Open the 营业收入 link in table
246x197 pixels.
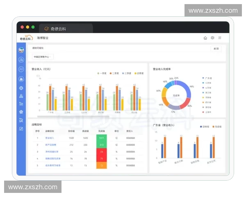click(49, 138)
